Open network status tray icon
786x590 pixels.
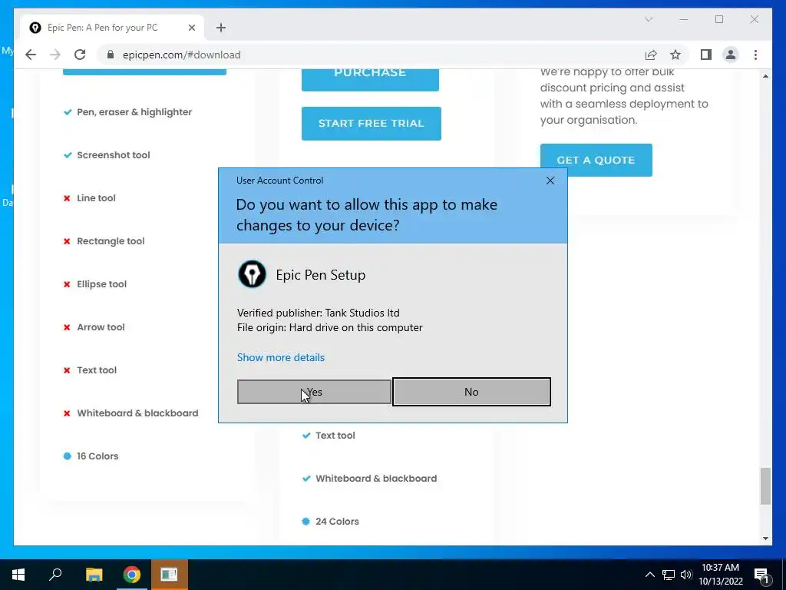[669, 575]
